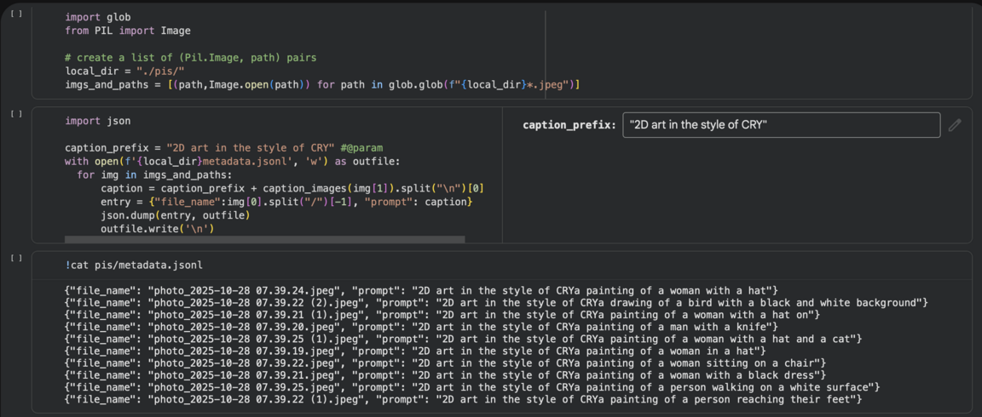The width and height of the screenshot is (982, 417).
Task: Run the cell that imports json
Action: pos(16,113)
